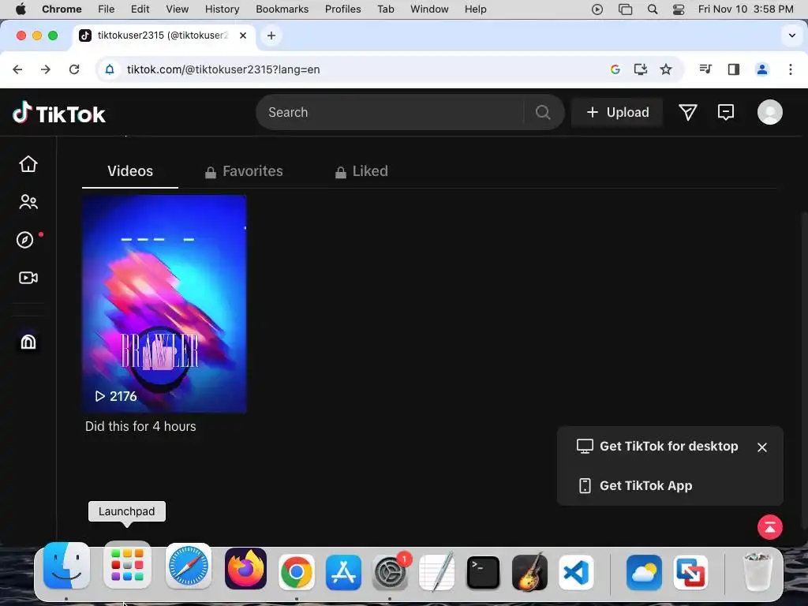
Task: Click the TikTok logo in the header
Action: [58, 113]
